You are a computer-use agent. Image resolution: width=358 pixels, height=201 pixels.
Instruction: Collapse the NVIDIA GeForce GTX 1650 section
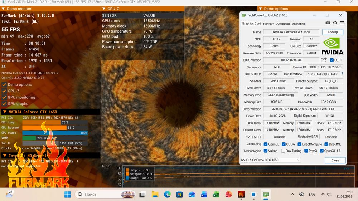4,112
